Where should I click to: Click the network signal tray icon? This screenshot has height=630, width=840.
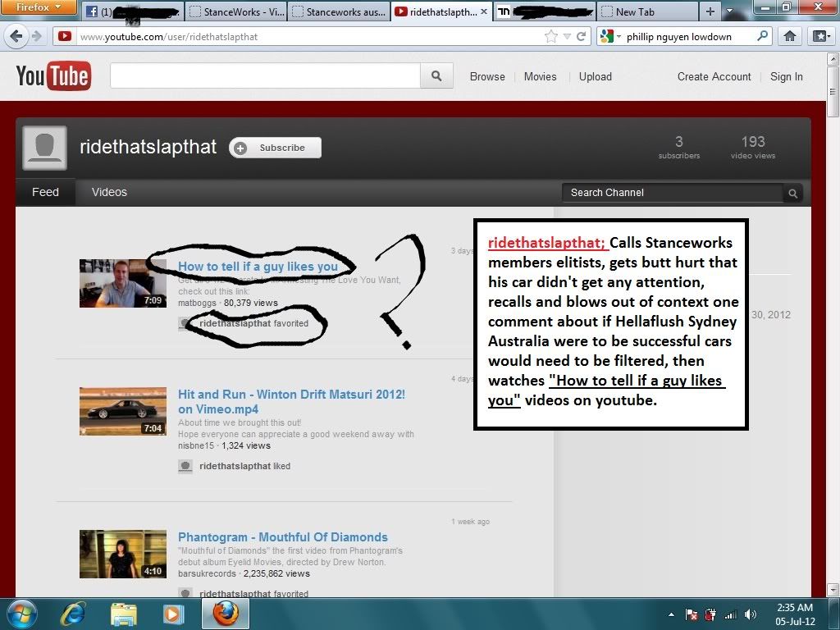730,614
